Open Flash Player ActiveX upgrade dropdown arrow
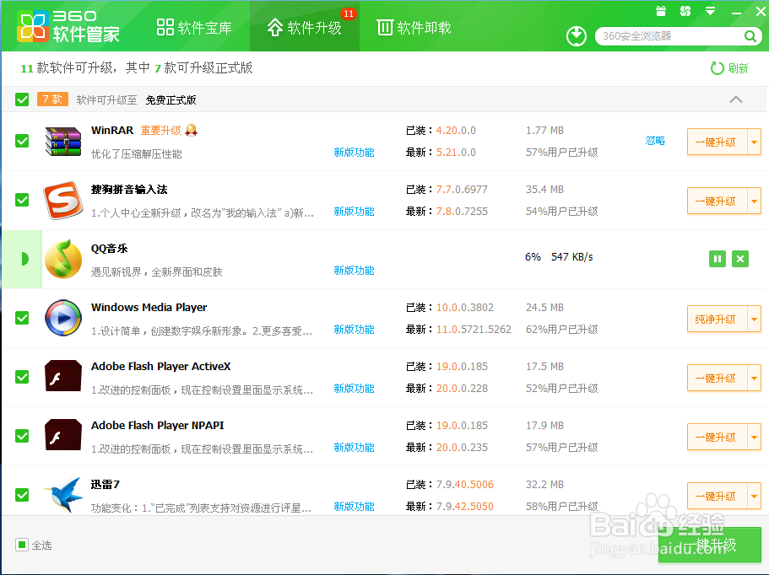Screen dimensions: 769x575 (754, 378)
